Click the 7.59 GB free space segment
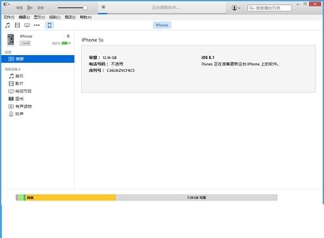 pos(196,198)
